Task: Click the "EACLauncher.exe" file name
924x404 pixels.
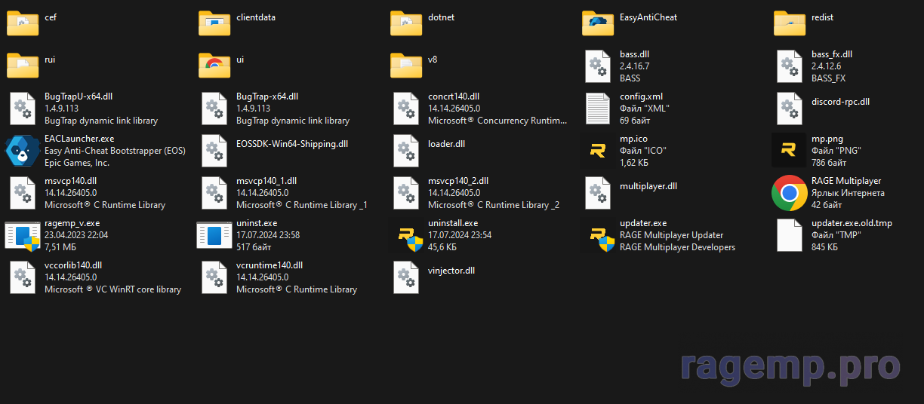Action: pos(79,139)
